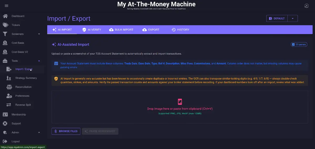Viewport: 315px width, 149px height.
Task: Expand the Admin submenu arrow
Action: tap(39, 133)
